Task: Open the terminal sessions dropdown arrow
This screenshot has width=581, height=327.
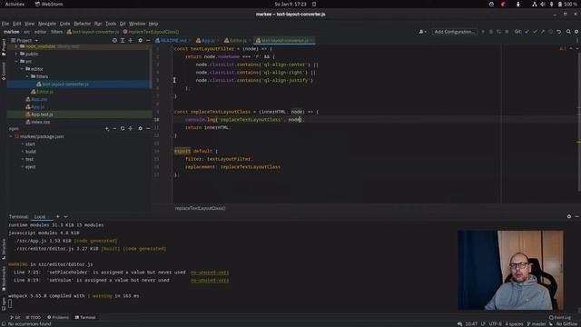Action: [x=65, y=216]
